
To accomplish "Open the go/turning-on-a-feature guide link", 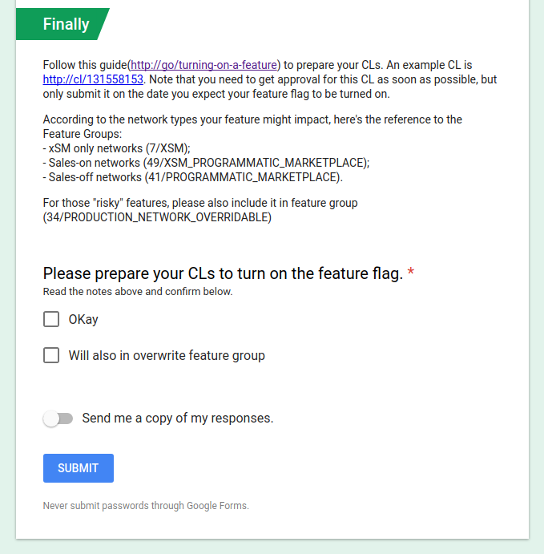I will pyautogui.click(x=203, y=65).
